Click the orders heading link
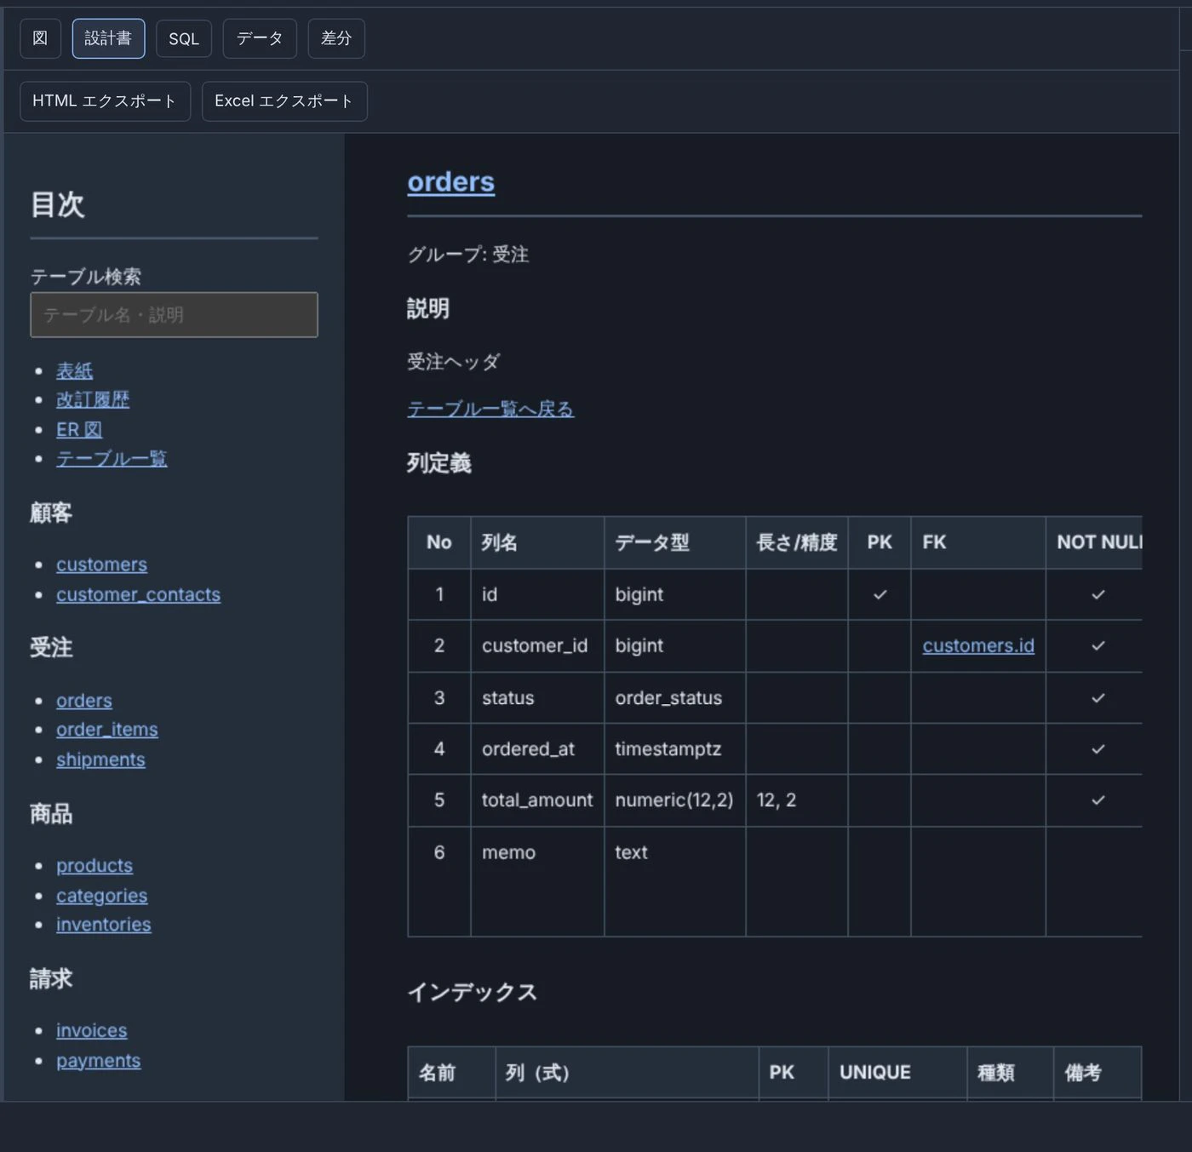This screenshot has width=1192, height=1152. 451,182
